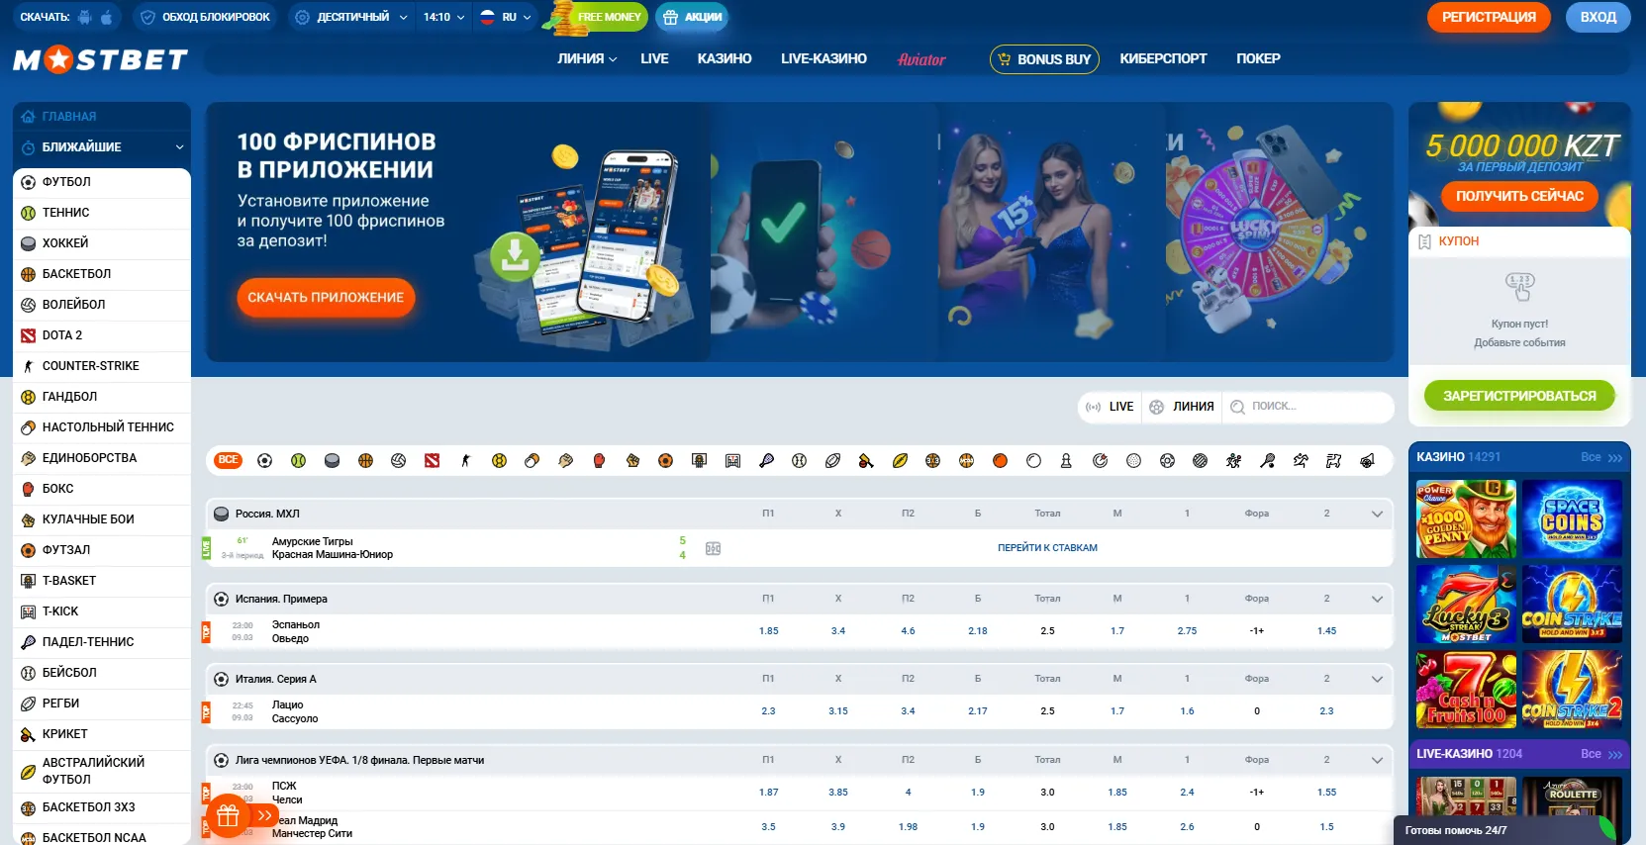Image resolution: width=1646 pixels, height=845 pixels.
Task: Collapse the Лига чемпионов УЕФА block
Action: [1377, 760]
